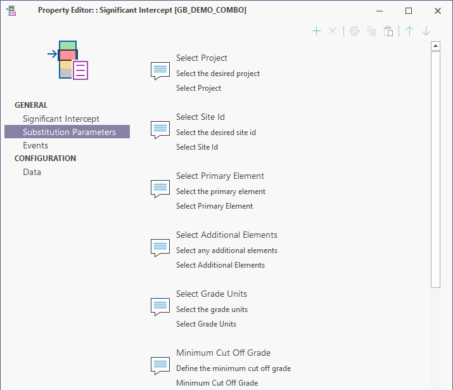Open the Data configuration section
The height and width of the screenshot is (390, 453).
32,172
